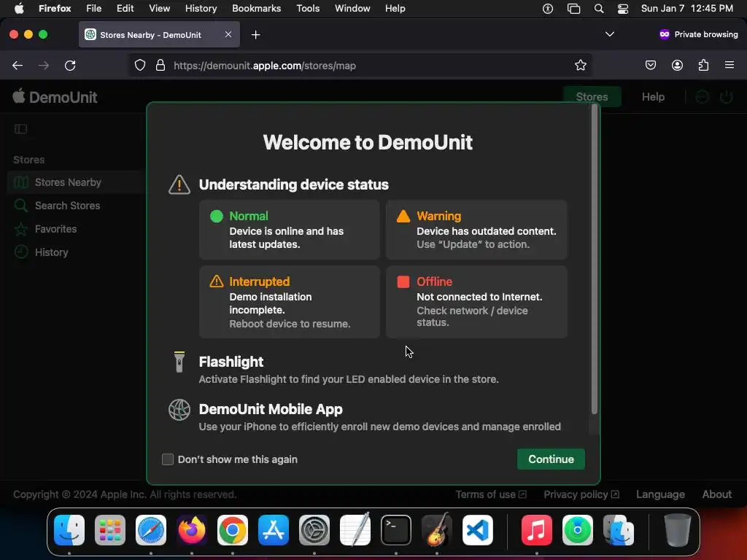Click the Continue button
747x560 pixels.
(551, 459)
